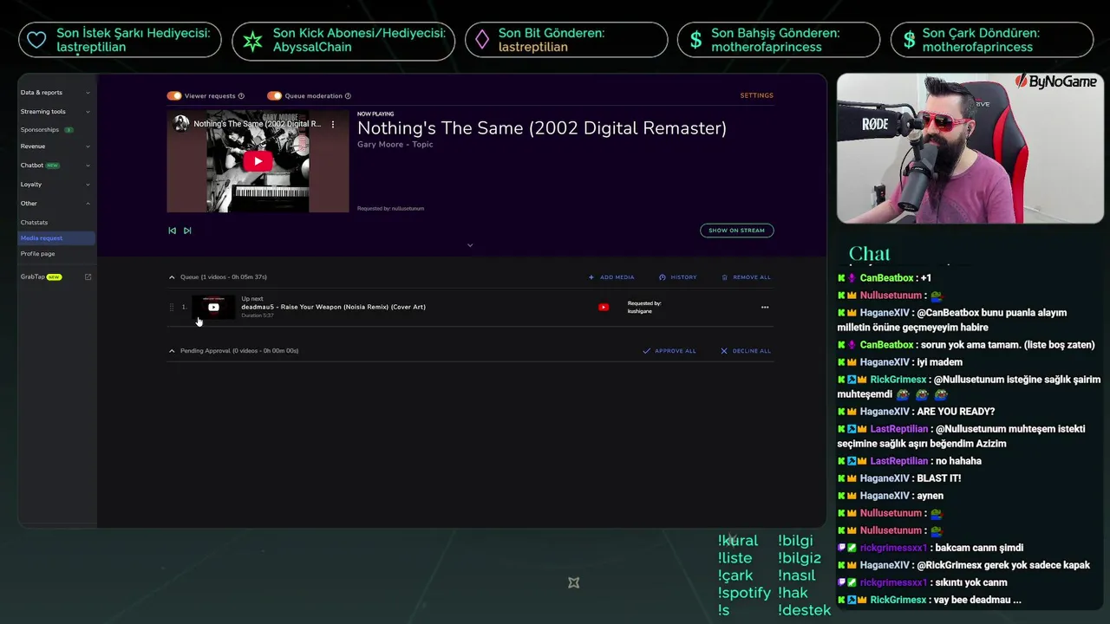
Task: Click the !spotify command text
Action: pos(744,593)
